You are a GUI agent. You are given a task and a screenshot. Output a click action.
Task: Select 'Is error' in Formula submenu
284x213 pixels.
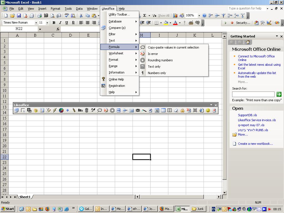174,54
